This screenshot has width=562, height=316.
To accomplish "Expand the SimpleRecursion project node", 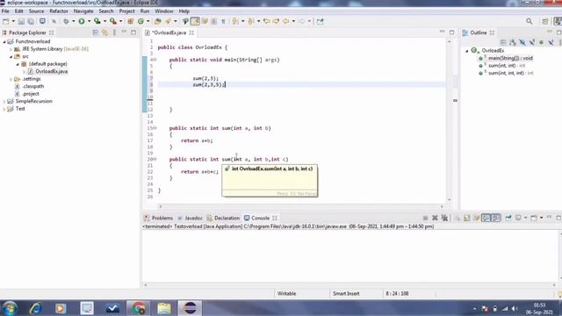I will 4,102.
